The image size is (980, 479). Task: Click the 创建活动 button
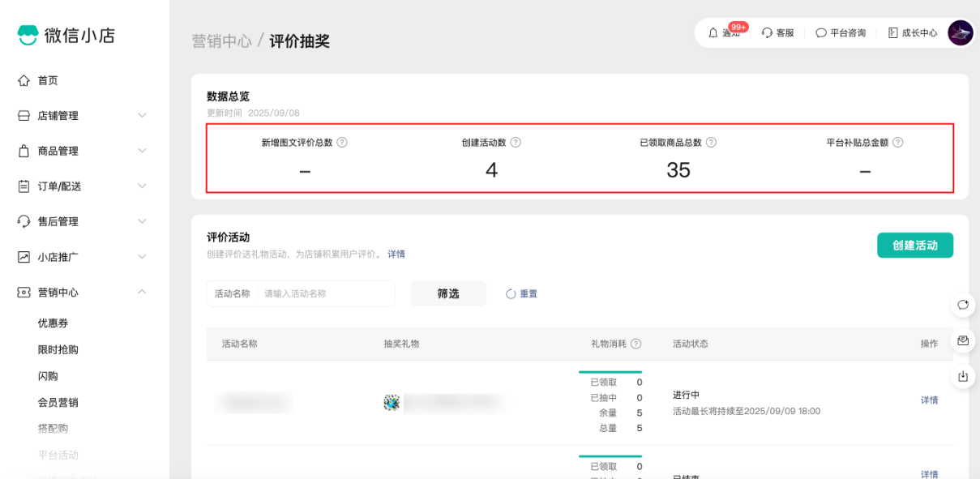pyautogui.click(x=914, y=245)
